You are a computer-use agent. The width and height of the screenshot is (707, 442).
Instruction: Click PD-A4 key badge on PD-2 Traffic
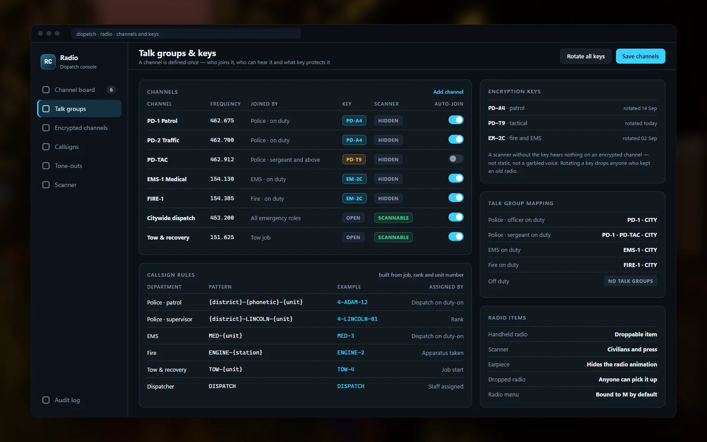click(x=354, y=140)
